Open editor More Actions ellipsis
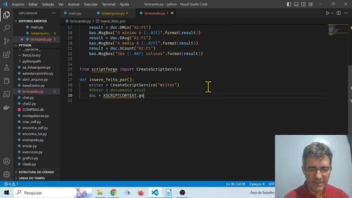 point(345,13)
